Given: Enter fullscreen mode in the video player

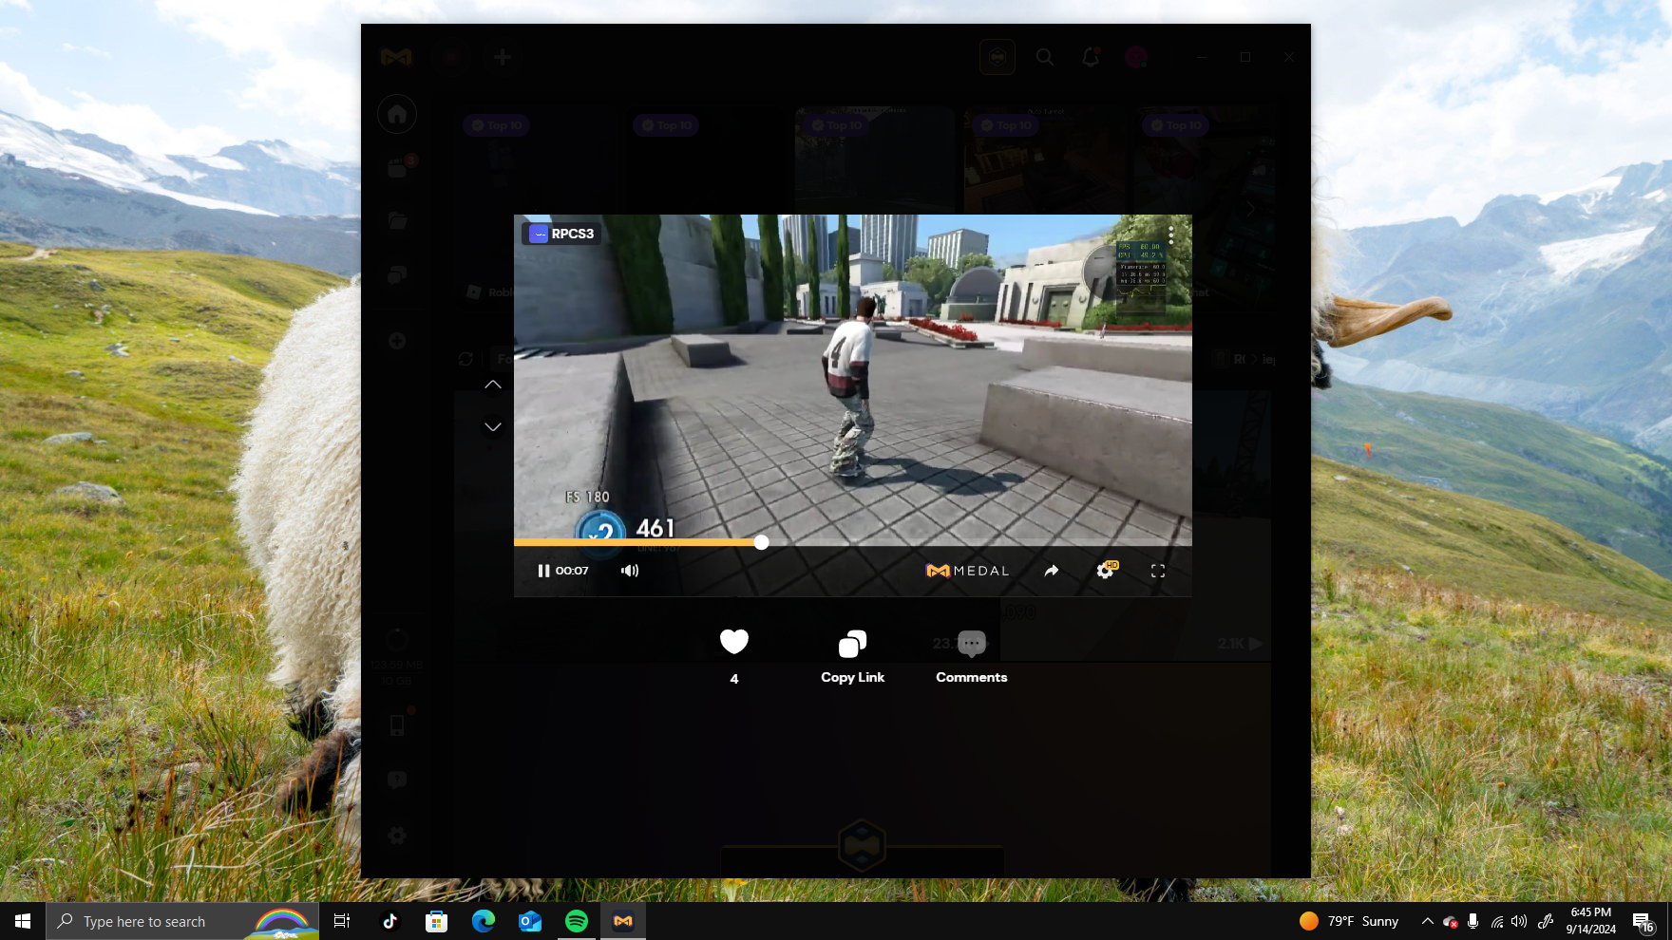Looking at the screenshot, I should click(x=1158, y=571).
